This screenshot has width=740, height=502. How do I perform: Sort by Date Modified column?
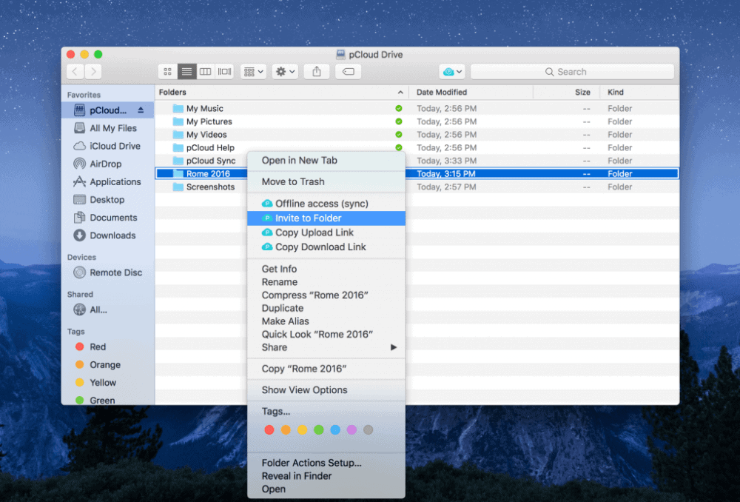pos(471,92)
